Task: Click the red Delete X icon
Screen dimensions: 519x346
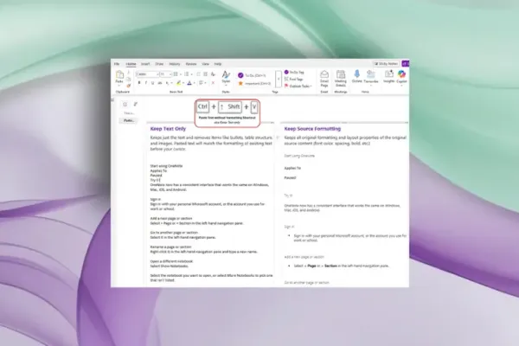Action: tap(213, 83)
